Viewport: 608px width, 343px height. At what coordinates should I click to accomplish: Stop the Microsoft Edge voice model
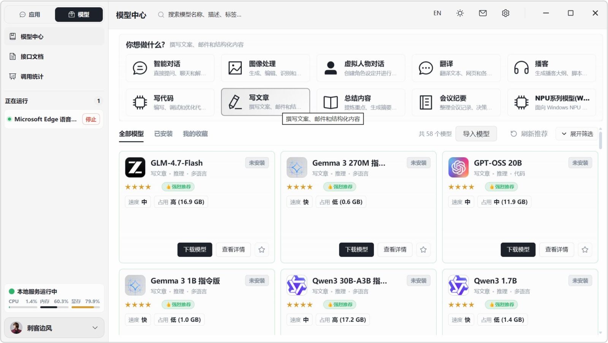91,119
